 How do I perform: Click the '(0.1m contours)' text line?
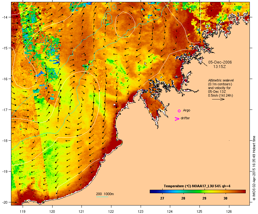point(220,84)
